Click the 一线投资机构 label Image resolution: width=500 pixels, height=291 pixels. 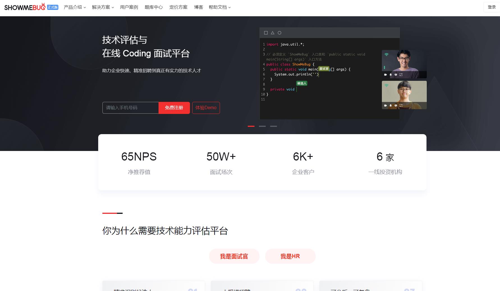click(x=385, y=172)
